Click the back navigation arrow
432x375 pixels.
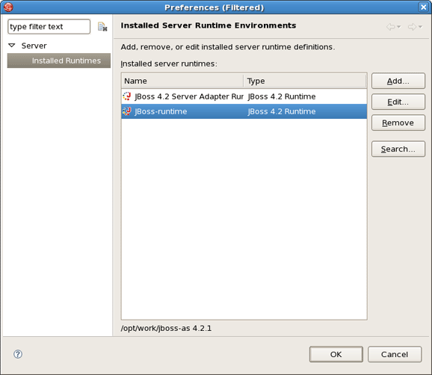pos(391,27)
